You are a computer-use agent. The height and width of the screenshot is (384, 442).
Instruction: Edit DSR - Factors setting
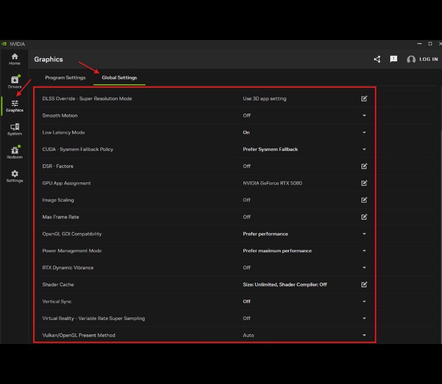click(x=364, y=166)
